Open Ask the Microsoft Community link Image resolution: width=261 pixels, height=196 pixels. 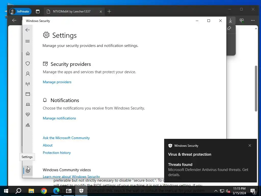click(66, 138)
